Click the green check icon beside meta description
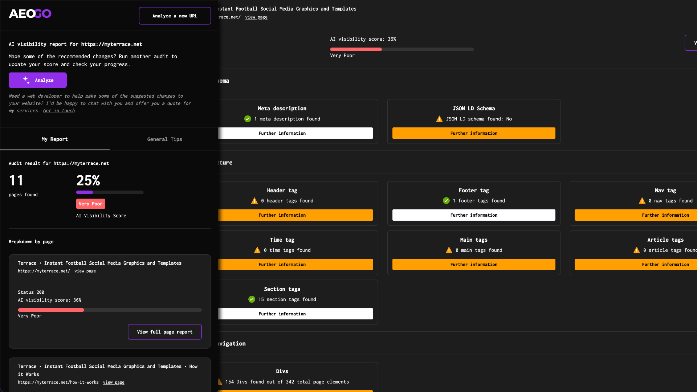Image resolution: width=697 pixels, height=392 pixels. tap(248, 119)
